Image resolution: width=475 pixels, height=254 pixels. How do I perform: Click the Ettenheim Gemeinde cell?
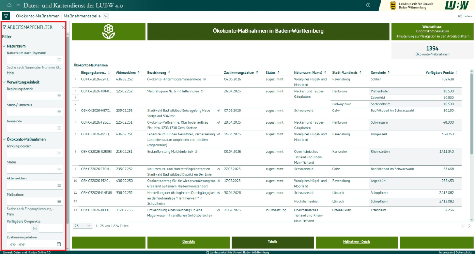tap(378, 210)
